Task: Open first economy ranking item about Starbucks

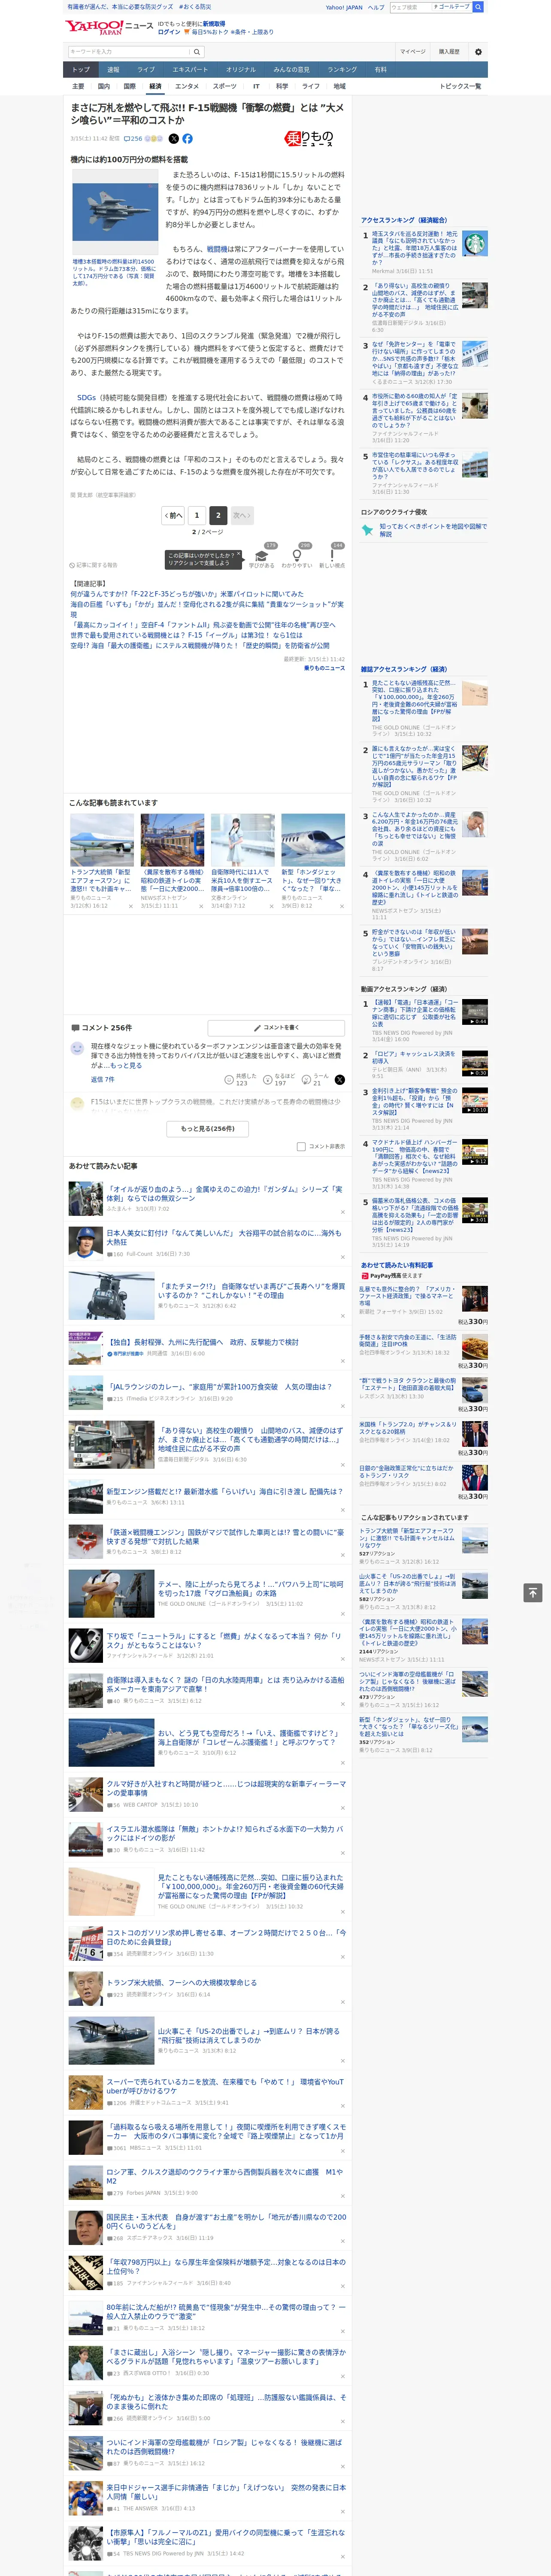Action: coord(415,248)
